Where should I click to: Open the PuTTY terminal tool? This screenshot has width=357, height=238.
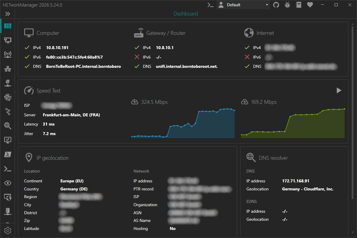pos(8,169)
